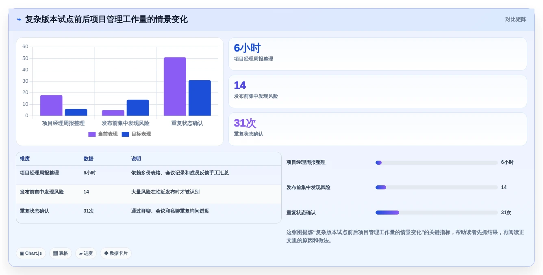Click the blue bar for 项目经理周报整理

tap(76, 112)
